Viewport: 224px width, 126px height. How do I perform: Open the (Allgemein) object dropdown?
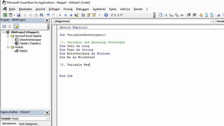211,21
